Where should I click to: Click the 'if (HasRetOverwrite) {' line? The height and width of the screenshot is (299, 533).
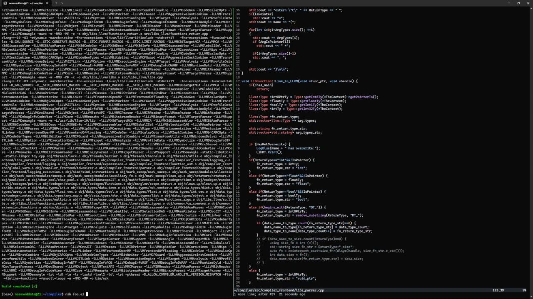coord(269,144)
